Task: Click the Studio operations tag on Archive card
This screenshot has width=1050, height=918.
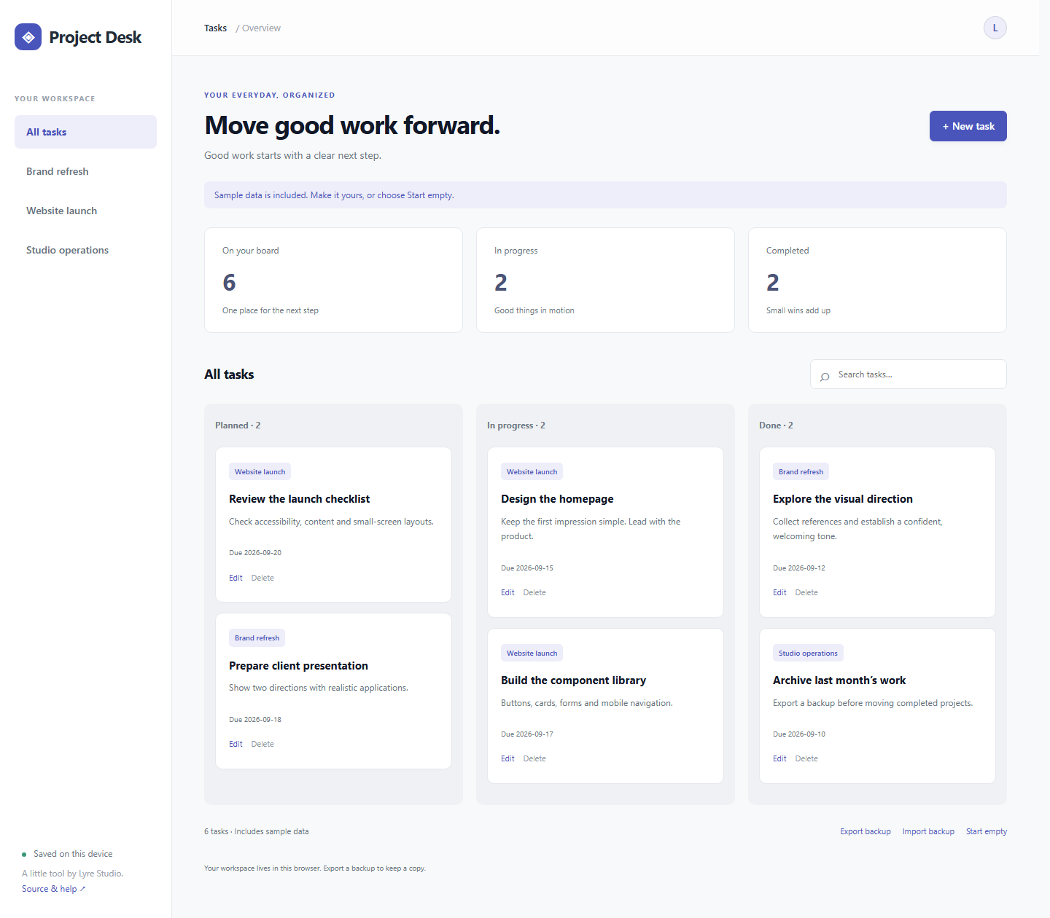Action: click(808, 654)
